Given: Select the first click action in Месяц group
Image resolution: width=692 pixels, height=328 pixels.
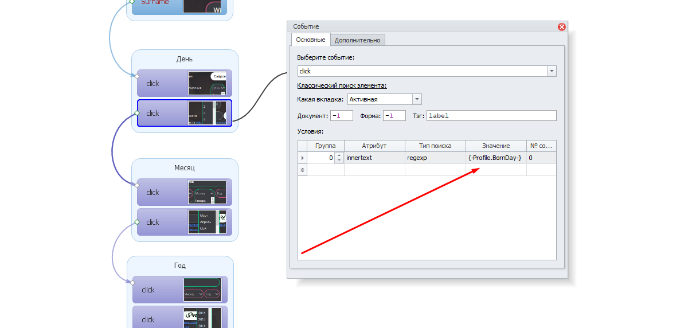Looking at the screenshot, I should [185, 192].
